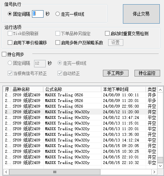Click the 类型 column header
Viewport: 164px width, 176px height.
click(152, 89)
